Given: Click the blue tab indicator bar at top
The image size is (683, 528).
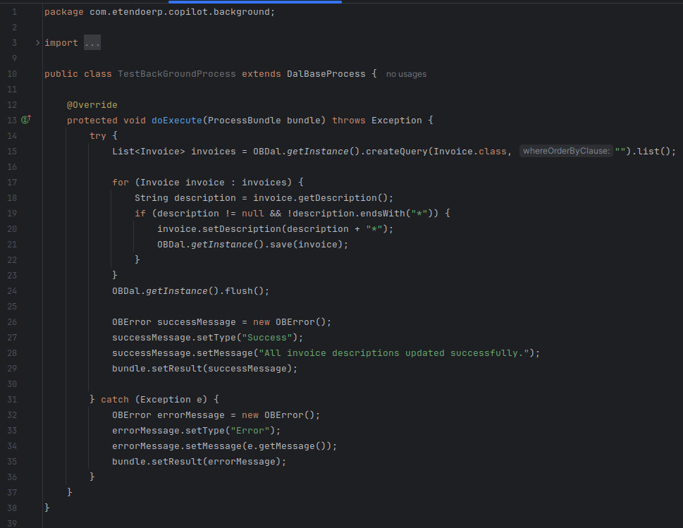Looking at the screenshot, I should coord(255,1).
